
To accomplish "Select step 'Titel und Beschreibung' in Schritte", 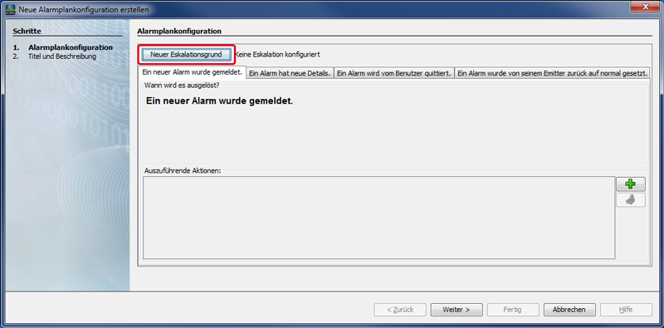I will pyautogui.click(x=62, y=56).
